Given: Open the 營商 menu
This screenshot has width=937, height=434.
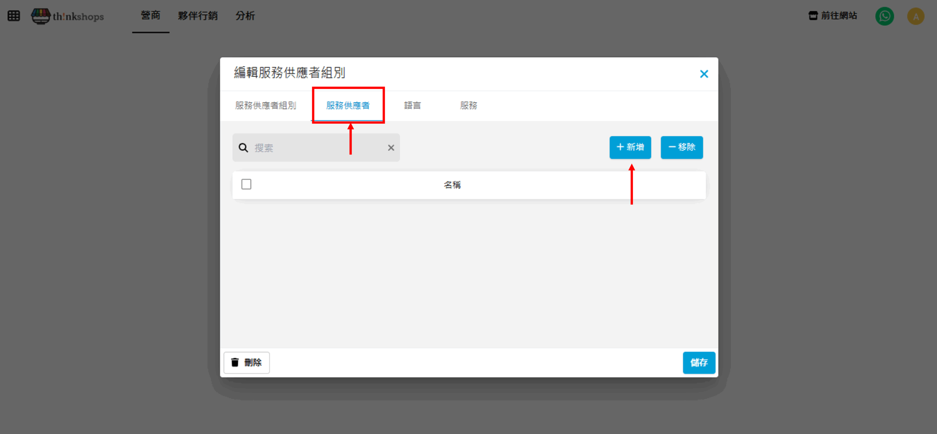Looking at the screenshot, I should point(150,16).
